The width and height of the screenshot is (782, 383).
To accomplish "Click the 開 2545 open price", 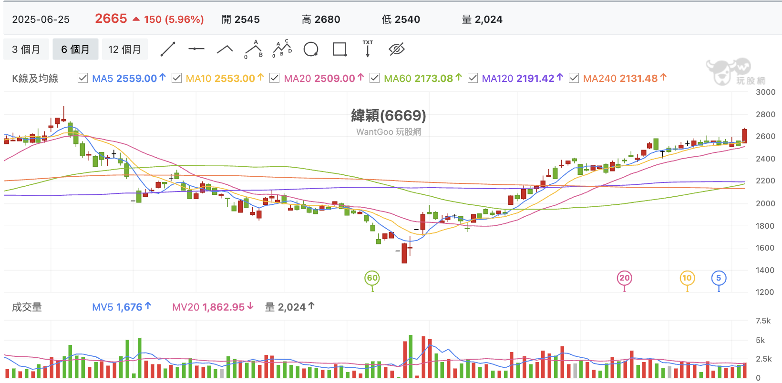I will [x=241, y=20].
